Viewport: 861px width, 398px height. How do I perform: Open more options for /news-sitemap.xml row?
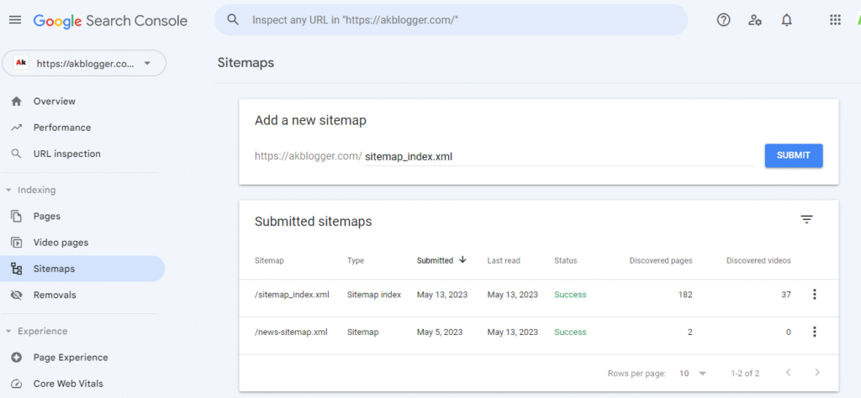pos(814,332)
